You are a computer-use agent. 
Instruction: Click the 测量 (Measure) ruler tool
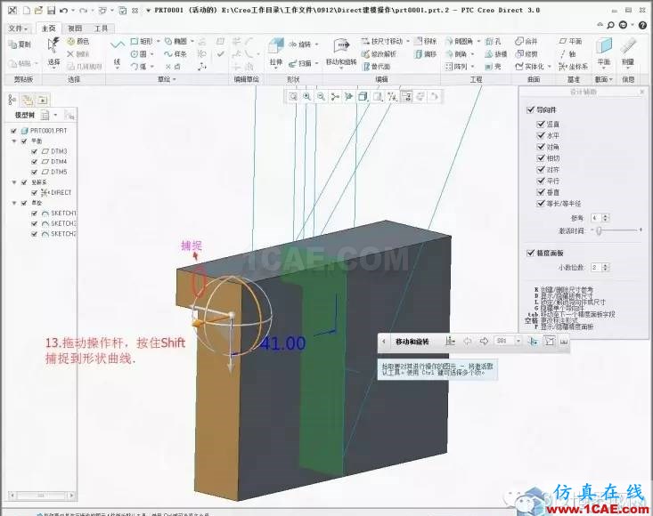pyautogui.click(x=628, y=52)
